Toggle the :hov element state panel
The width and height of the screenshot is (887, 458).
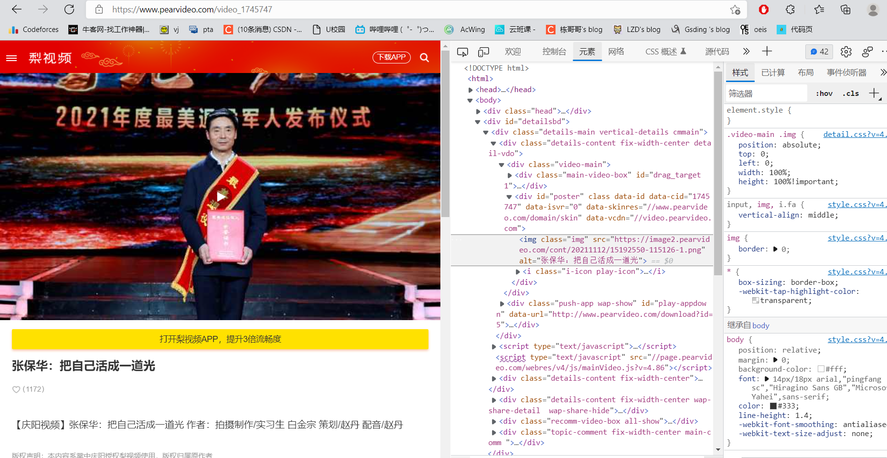click(x=824, y=94)
